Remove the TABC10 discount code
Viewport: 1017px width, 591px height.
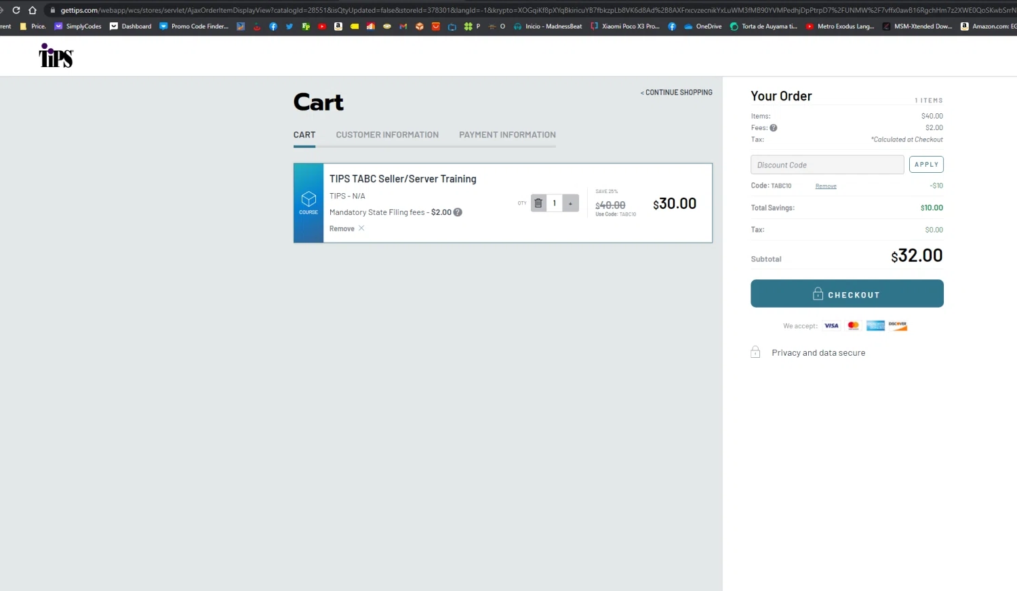[826, 186]
